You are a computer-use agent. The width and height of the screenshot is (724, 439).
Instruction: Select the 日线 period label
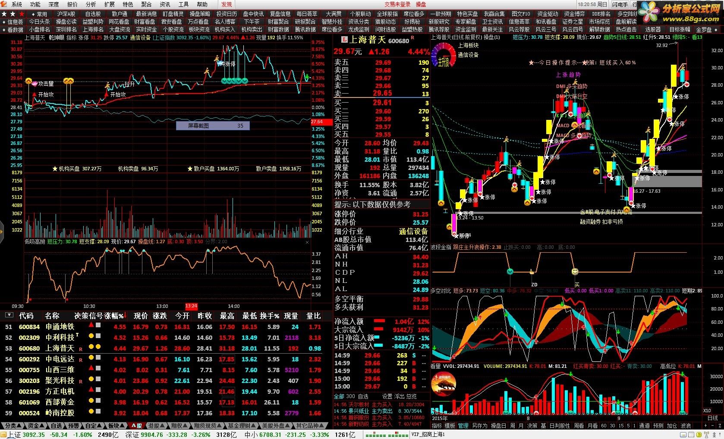(713, 418)
